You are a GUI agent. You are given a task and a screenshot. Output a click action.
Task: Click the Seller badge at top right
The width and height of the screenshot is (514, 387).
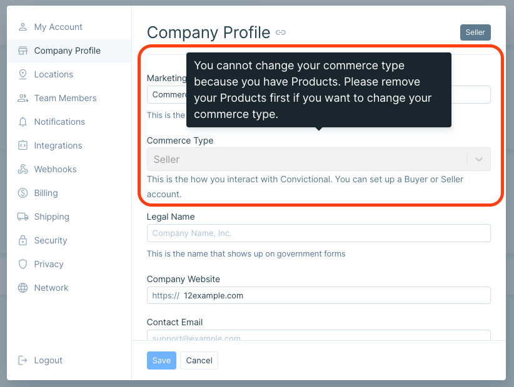pyautogui.click(x=475, y=32)
